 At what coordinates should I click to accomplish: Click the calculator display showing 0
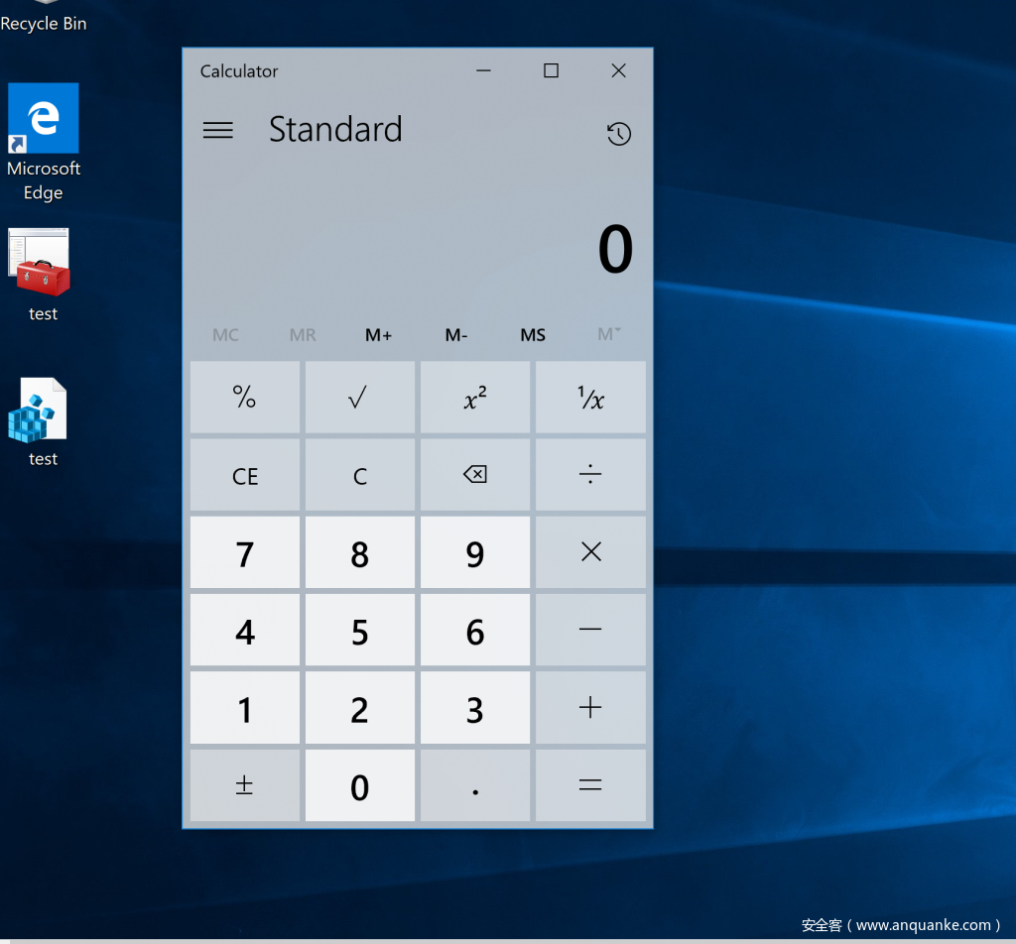(614, 250)
